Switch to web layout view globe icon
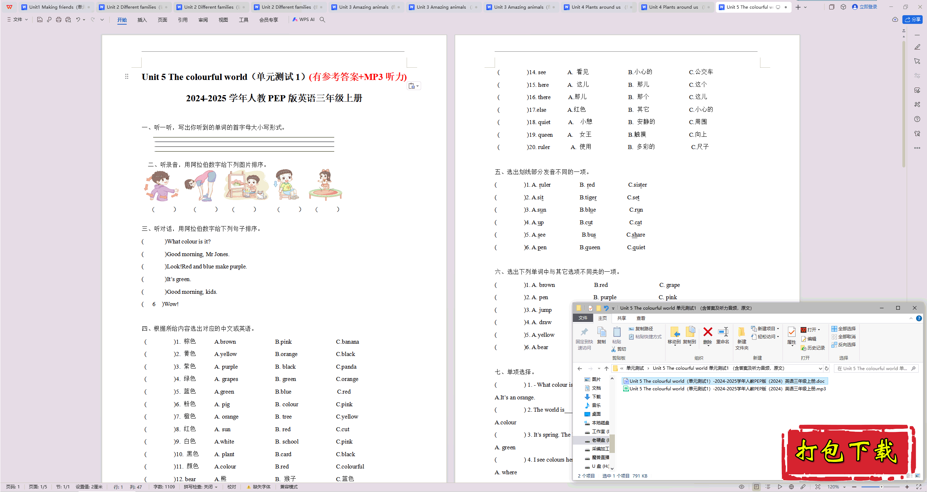This screenshot has width=927, height=492. pyautogui.click(x=792, y=487)
